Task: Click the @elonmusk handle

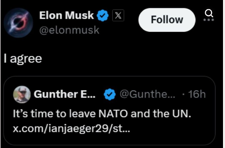Action: coord(69,30)
